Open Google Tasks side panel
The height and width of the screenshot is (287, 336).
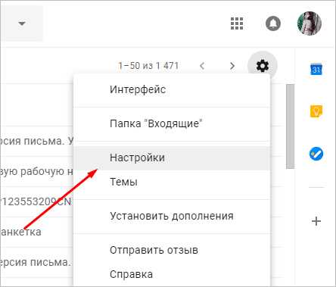pyautogui.click(x=316, y=154)
